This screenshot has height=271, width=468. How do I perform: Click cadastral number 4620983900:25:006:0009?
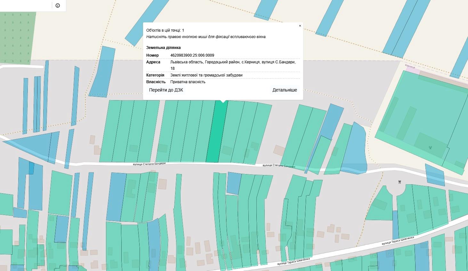pyautogui.click(x=192, y=55)
